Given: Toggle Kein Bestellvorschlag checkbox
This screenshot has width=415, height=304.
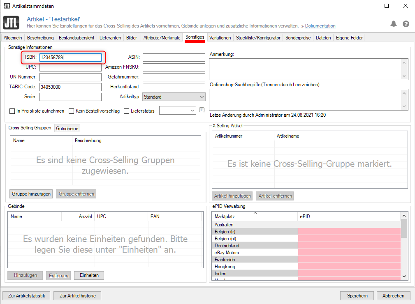Looking at the screenshot, I should tap(71, 111).
